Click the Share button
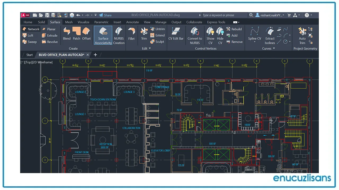 click(105, 15)
